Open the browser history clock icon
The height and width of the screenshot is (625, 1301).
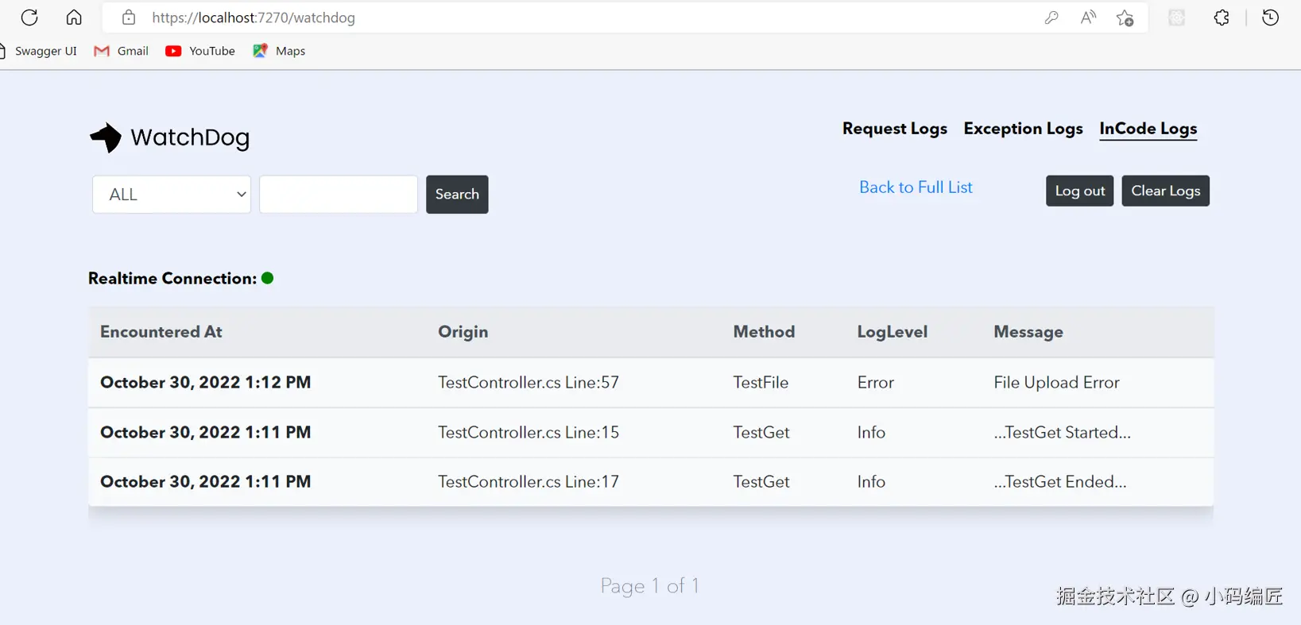(1270, 17)
